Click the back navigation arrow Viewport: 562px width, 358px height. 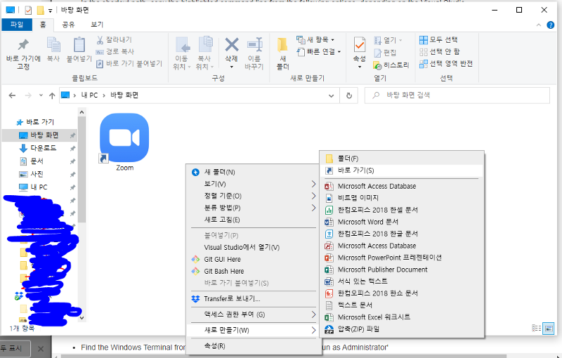(12, 95)
